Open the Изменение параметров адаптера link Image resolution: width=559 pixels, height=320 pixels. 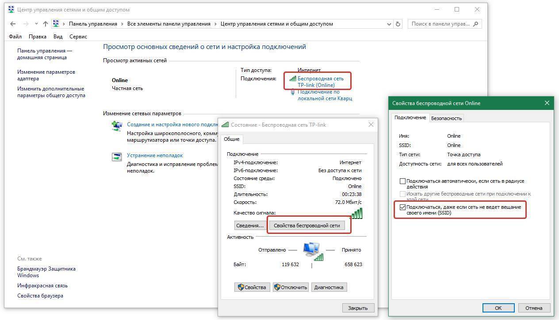[x=46, y=75]
